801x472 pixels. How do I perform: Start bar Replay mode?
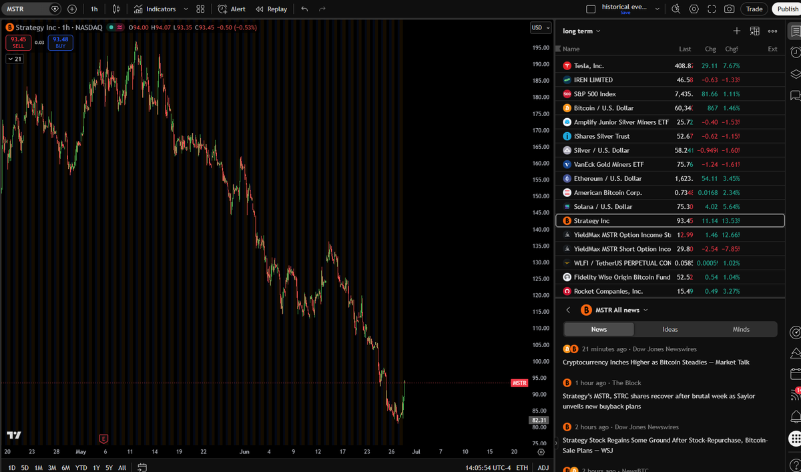pos(272,9)
